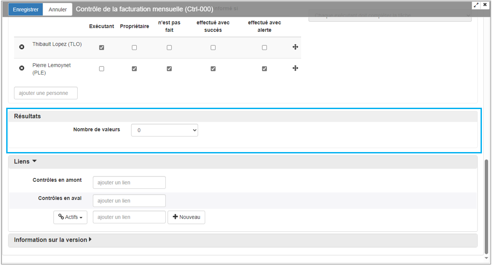Click the move handle for Thibault Lopez

tap(295, 47)
